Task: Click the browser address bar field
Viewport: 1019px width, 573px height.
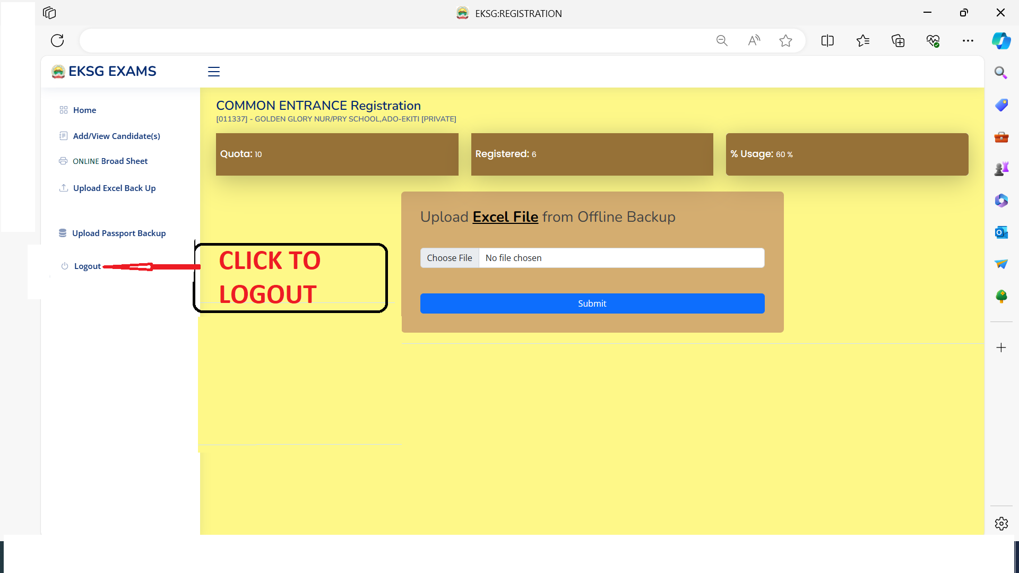Action: tap(393, 40)
